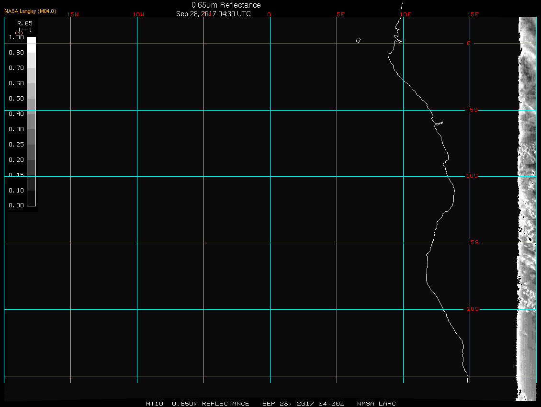Click the 5E longitude label

[340, 14]
